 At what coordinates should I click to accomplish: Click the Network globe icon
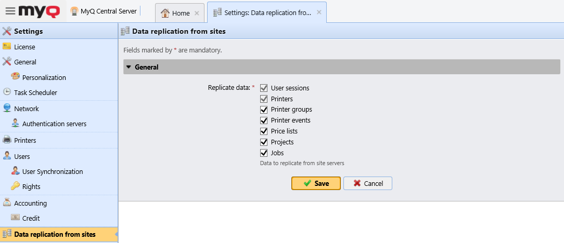(7, 109)
